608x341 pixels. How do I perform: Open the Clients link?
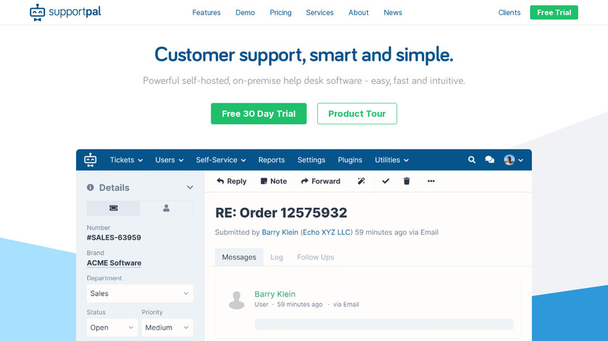[509, 12]
